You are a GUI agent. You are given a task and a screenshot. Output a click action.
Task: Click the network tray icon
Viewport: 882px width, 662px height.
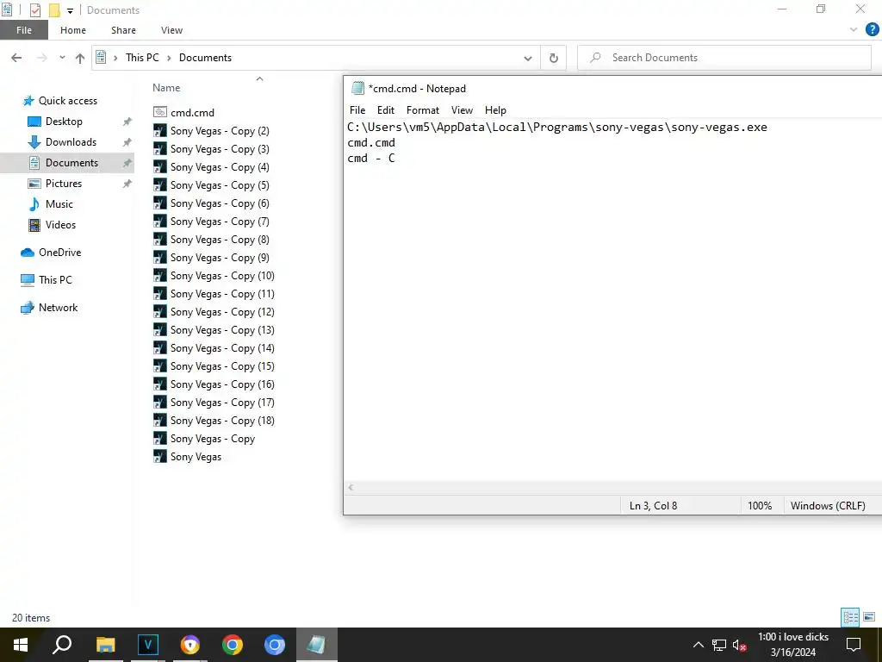click(719, 645)
